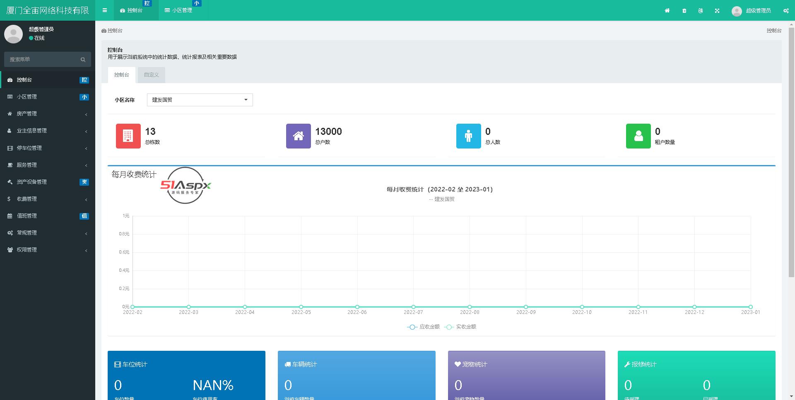The height and width of the screenshot is (400, 795).
Task: Expand the 权限管理 sidebar menu
Action: click(48, 250)
